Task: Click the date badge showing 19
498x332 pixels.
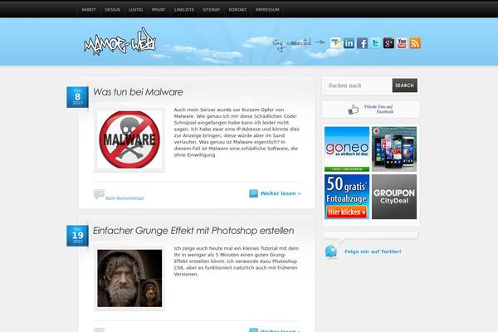Action: [77, 236]
